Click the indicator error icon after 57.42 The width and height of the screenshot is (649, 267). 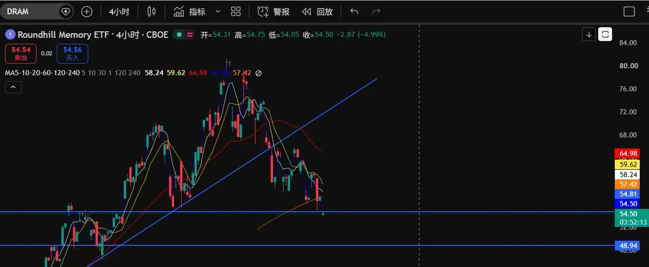pyautogui.click(x=259, y=72)
